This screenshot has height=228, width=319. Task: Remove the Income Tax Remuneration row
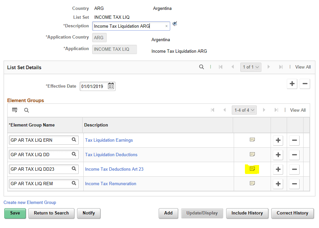(294, 184)
